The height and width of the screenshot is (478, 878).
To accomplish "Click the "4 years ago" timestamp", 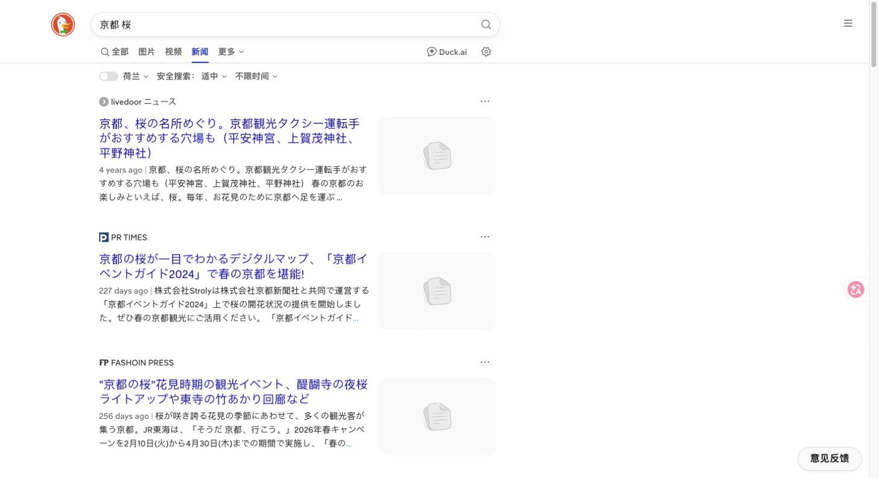I will coord(121,170).
